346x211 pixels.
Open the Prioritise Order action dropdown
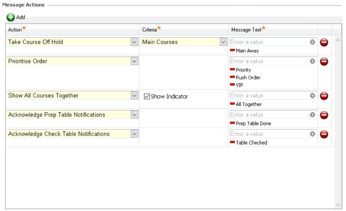click(134, 61)
